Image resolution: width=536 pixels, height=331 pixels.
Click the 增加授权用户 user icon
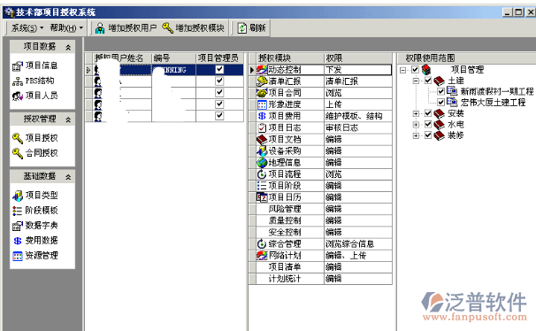100,28
